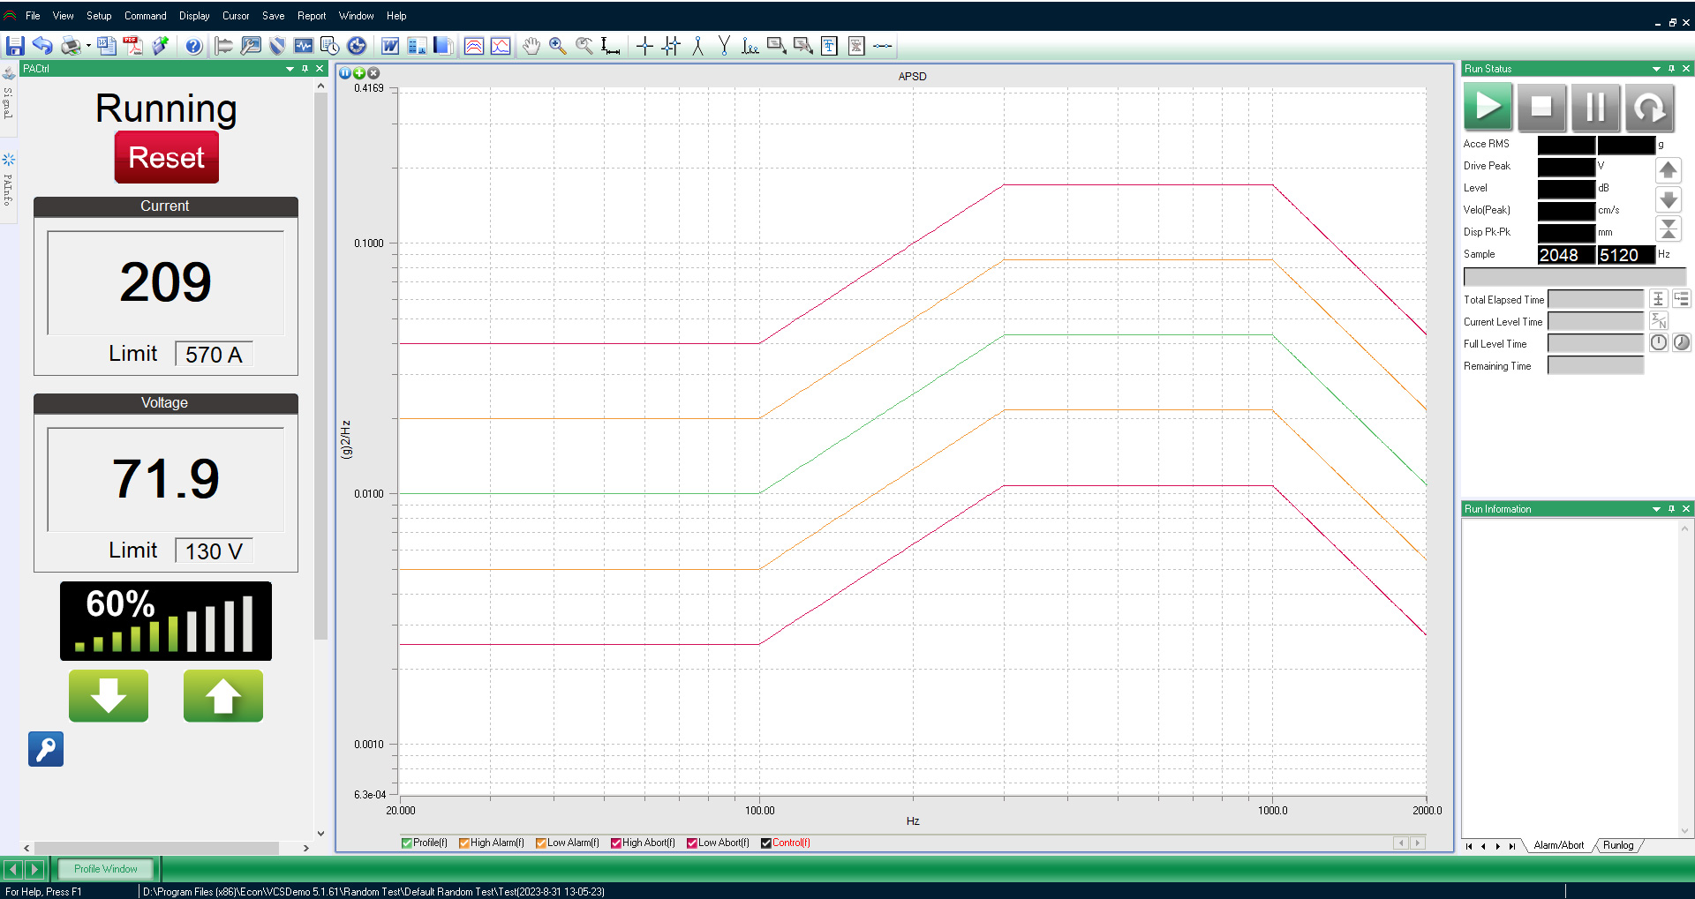This screenshot has height=899, width=1695.
Task: Click the green up arrow to increase gain
Action: pos(222,696)
